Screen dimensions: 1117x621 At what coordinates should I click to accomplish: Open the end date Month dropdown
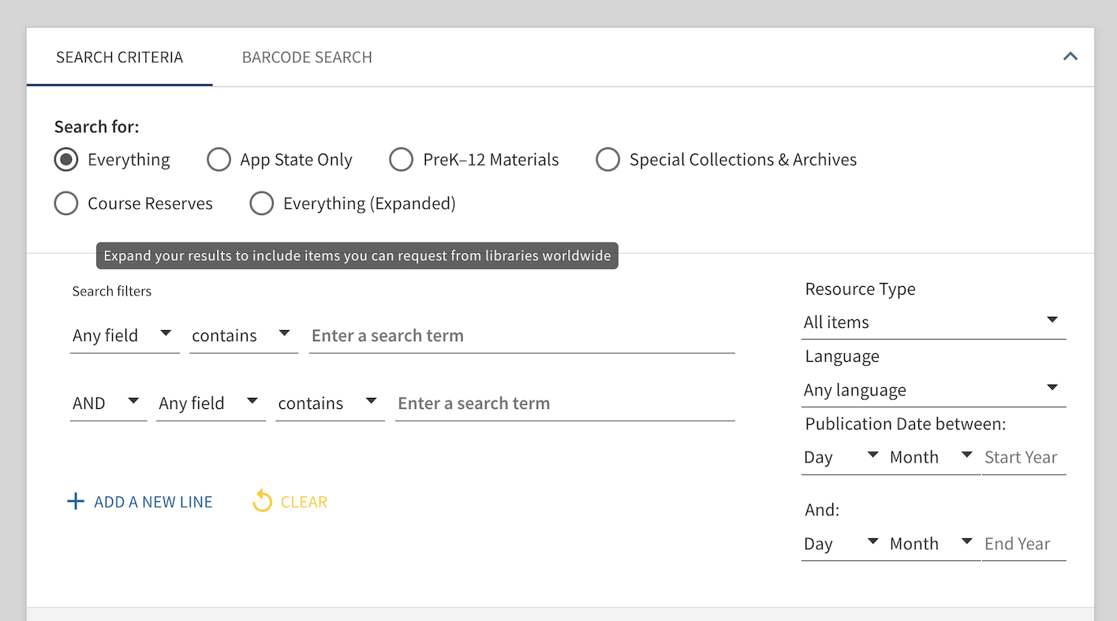(x=933, y=545)
